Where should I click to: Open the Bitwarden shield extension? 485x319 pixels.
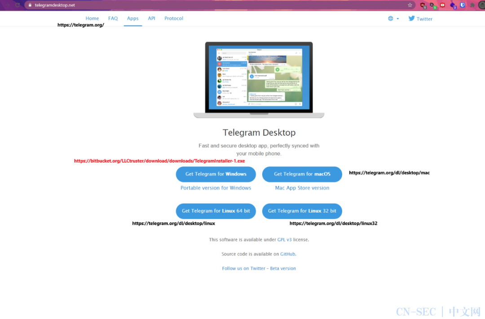point(463,5)
